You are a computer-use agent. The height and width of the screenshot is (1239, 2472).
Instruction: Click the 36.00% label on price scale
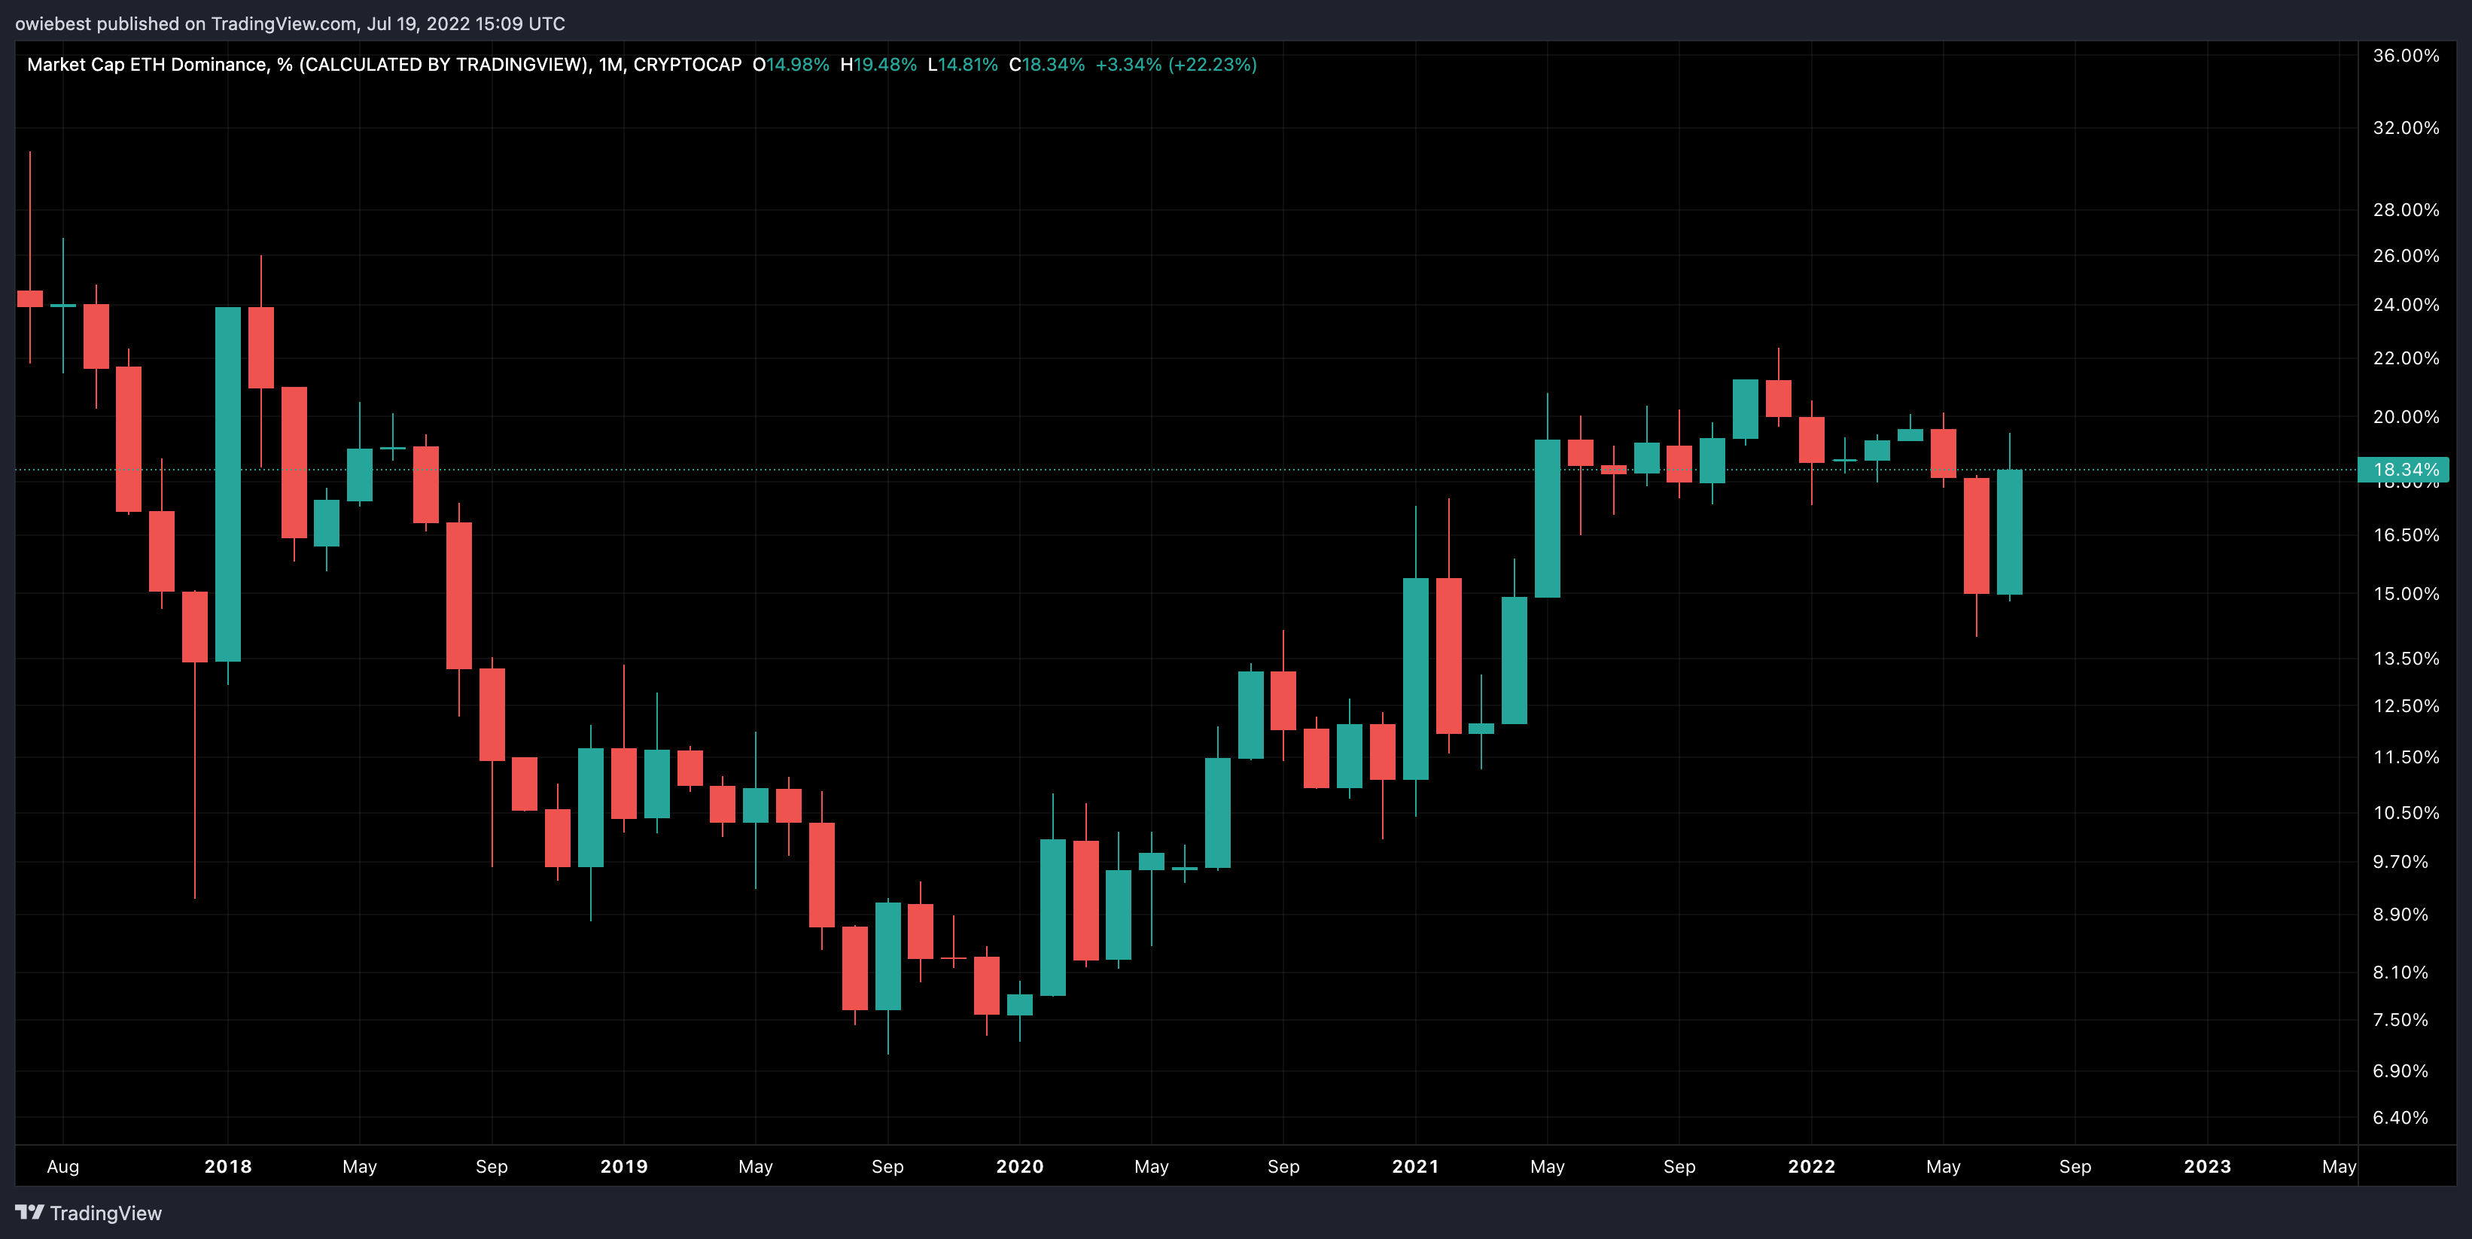click(x=2405, y=56)
